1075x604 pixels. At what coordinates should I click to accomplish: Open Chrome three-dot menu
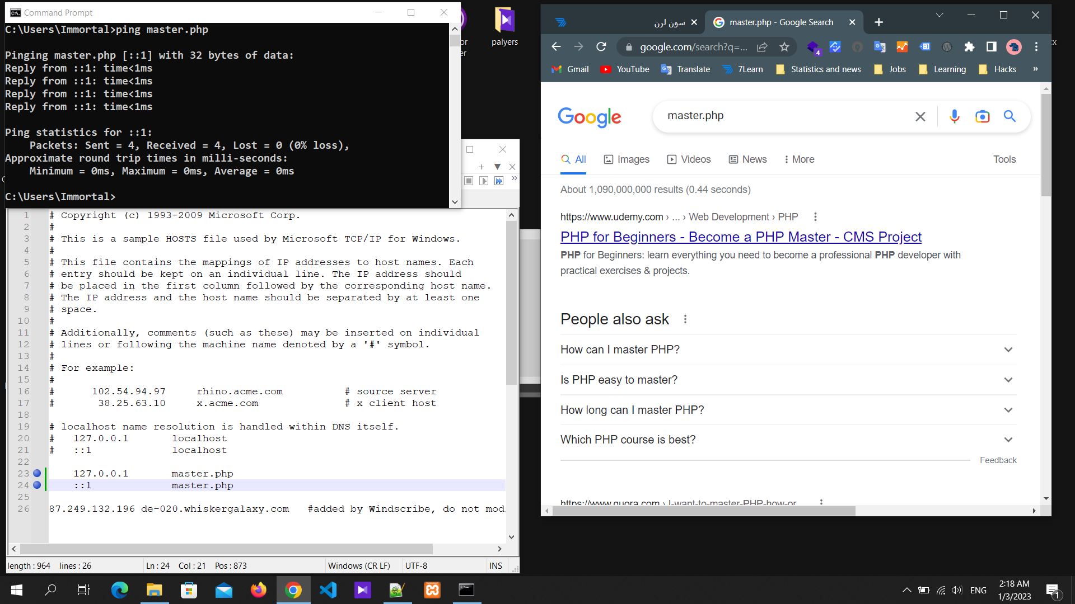tap(1036, 47)
